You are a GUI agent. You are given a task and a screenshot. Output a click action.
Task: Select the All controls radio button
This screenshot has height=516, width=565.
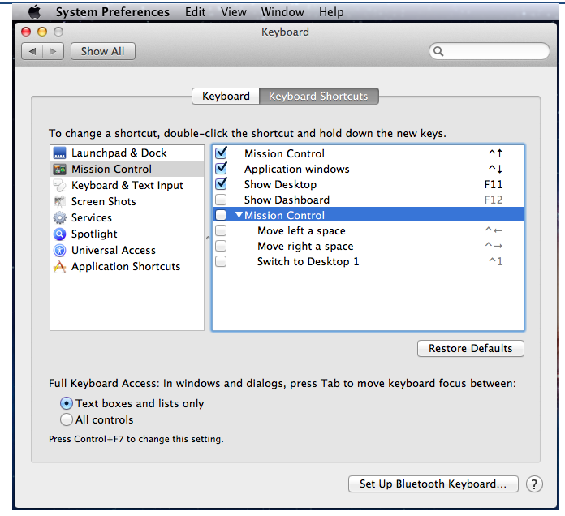pyautogui.click(x=67, y=419)
